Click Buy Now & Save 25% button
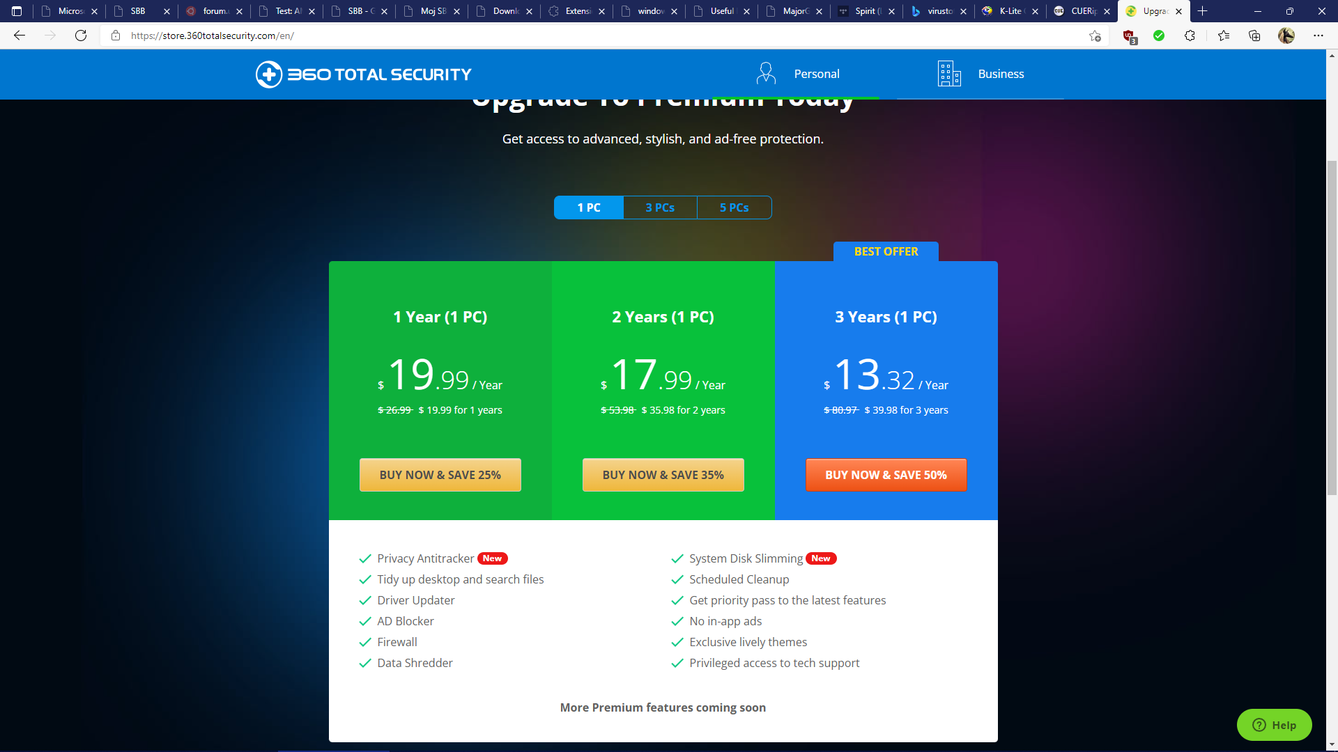 [x=440, y=475]
